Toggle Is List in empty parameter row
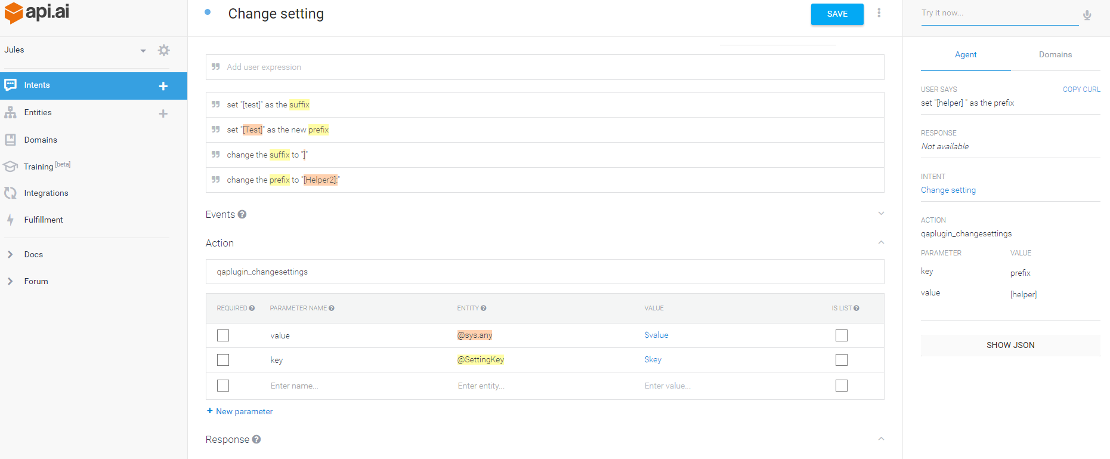The height and width of the screenshot is (459, 1110). point(842,386)
